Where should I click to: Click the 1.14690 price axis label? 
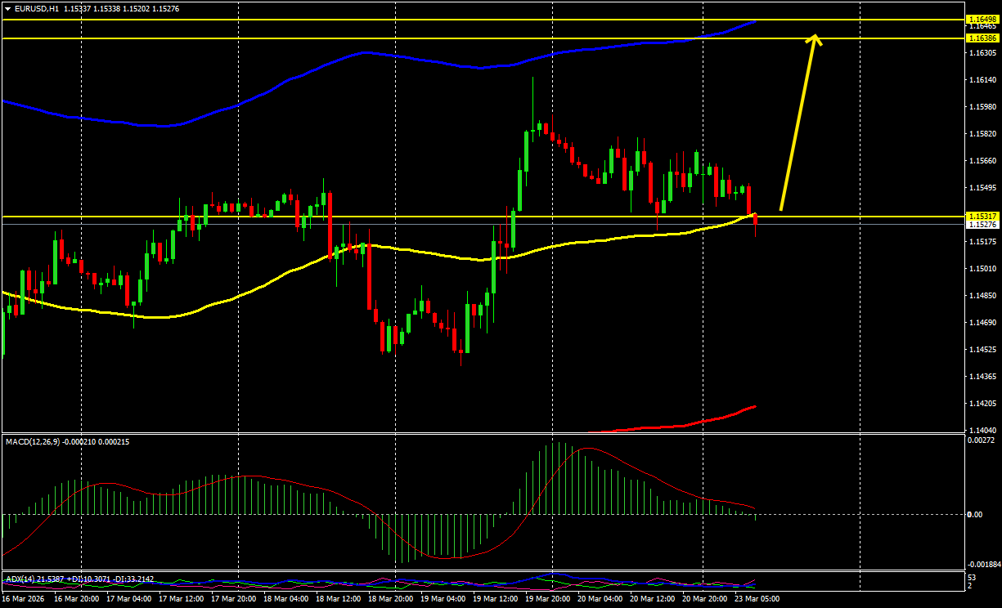(x=982, y=323)
